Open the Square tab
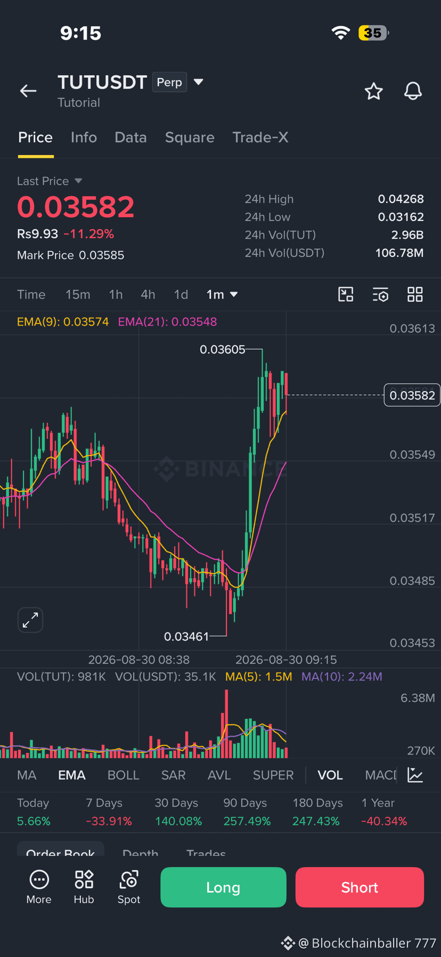The image size is (441, 957). pyautogui.click(x=190, y=137)
